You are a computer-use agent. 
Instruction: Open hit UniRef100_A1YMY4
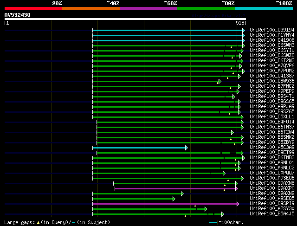(x=272, y=35)
